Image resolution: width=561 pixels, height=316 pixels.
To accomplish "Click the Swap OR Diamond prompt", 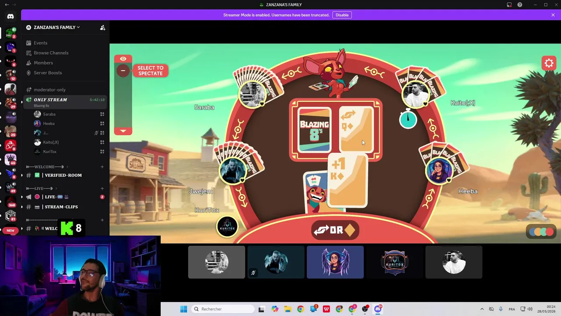I will (335, 230).
